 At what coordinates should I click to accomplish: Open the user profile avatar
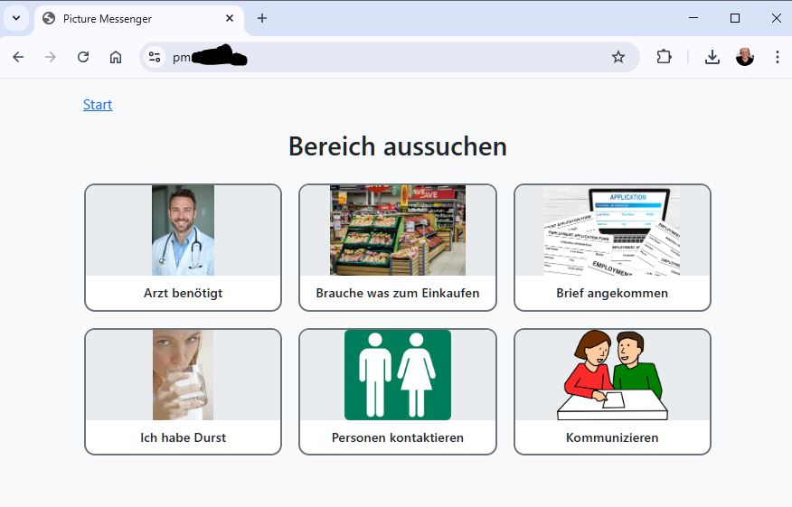pos(744,57)
